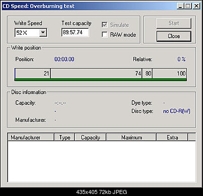Click the empty results list area
Screen dimensions: 203x196
(x=101, y=161)
